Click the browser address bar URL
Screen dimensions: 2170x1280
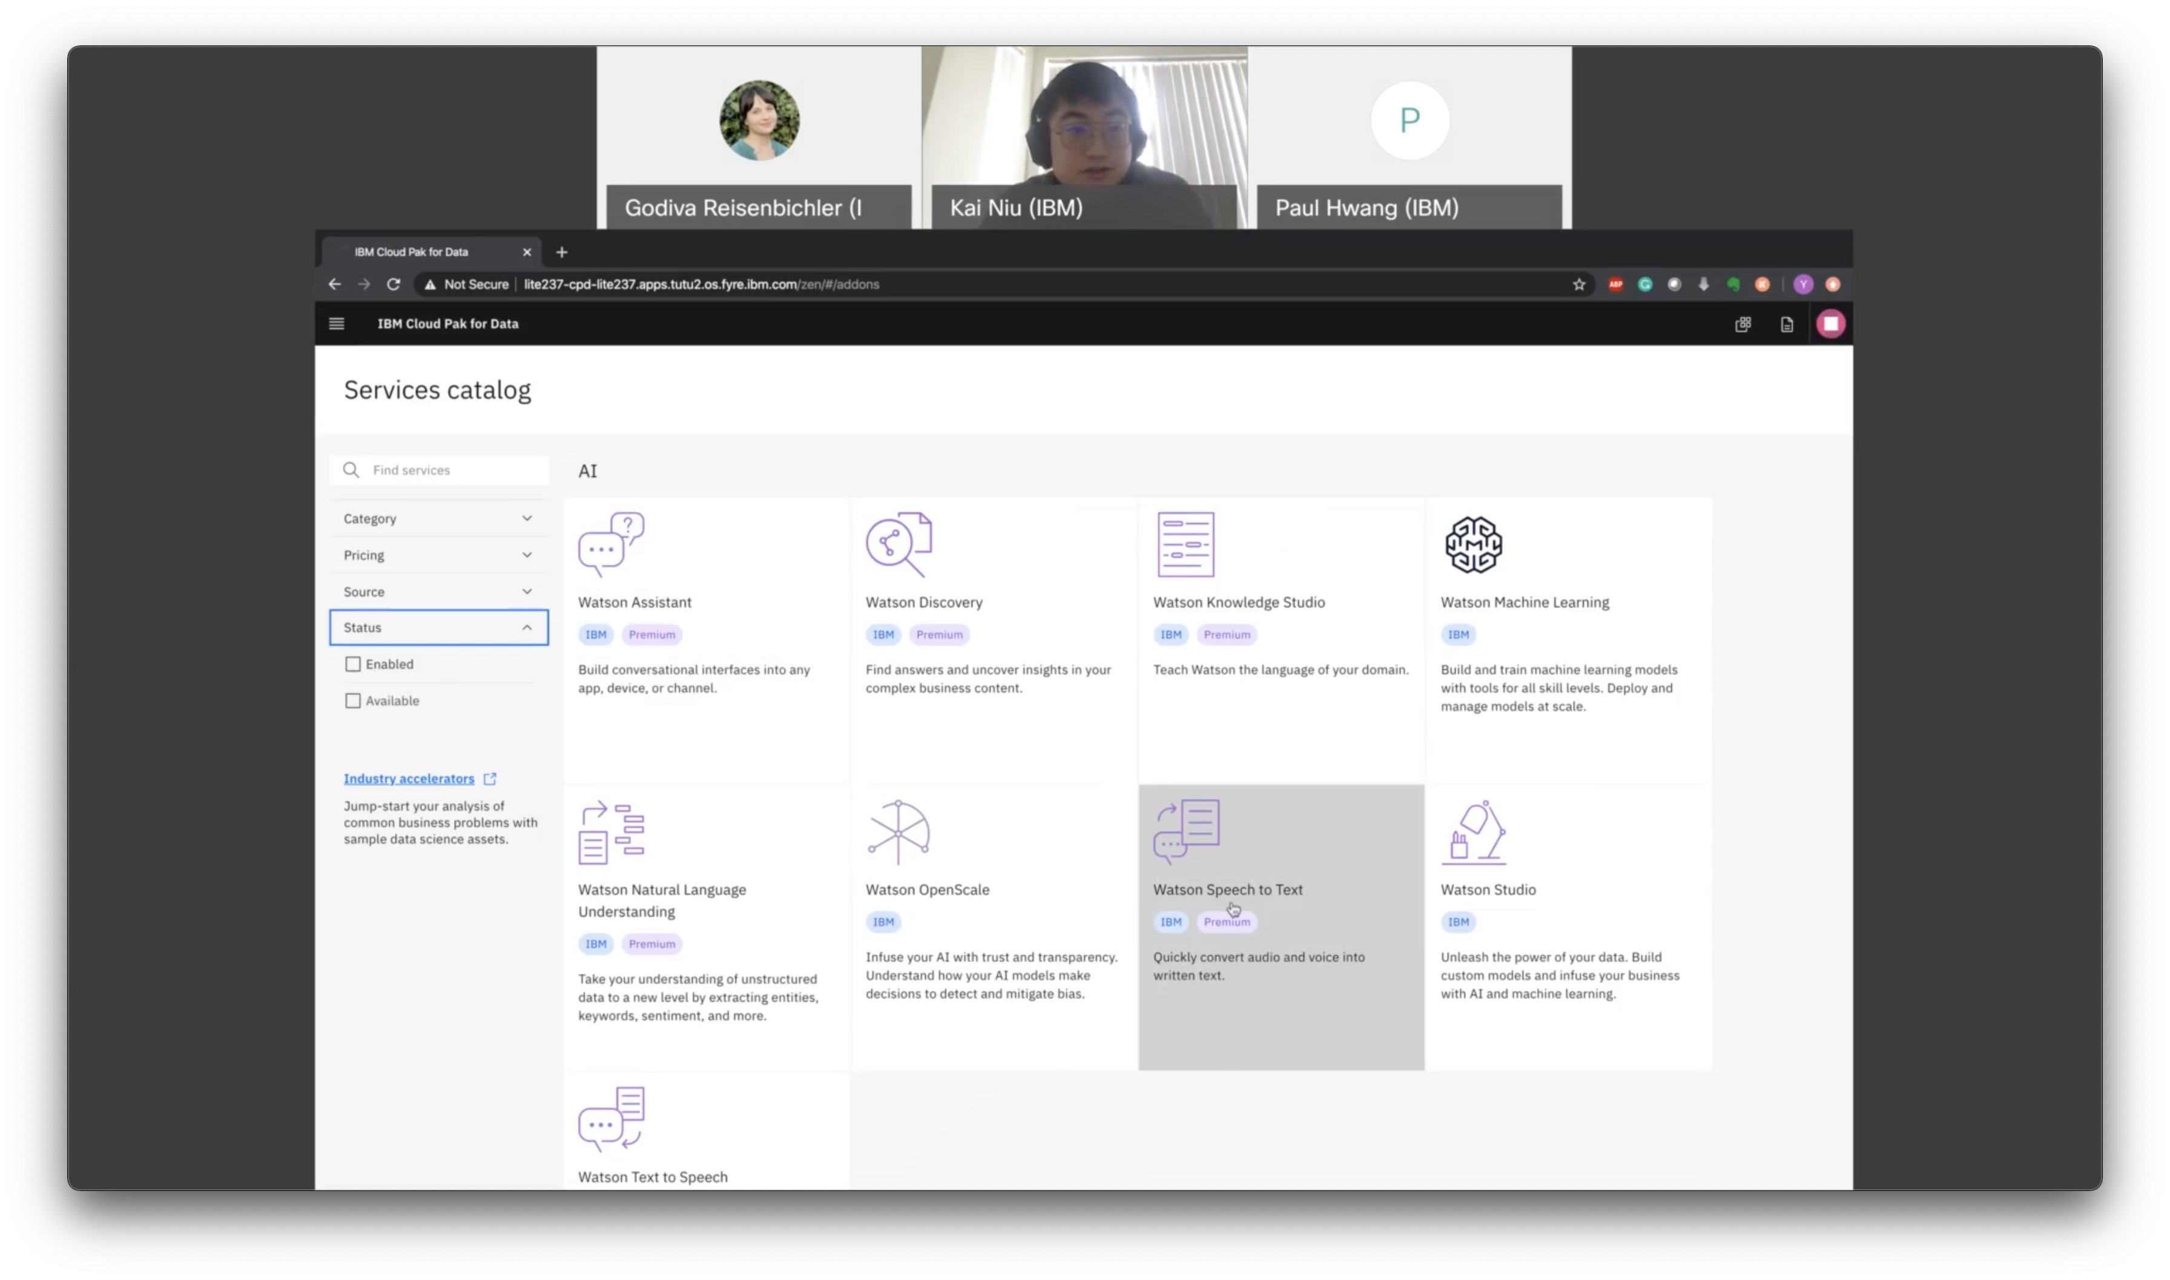(x=701, y=284)
